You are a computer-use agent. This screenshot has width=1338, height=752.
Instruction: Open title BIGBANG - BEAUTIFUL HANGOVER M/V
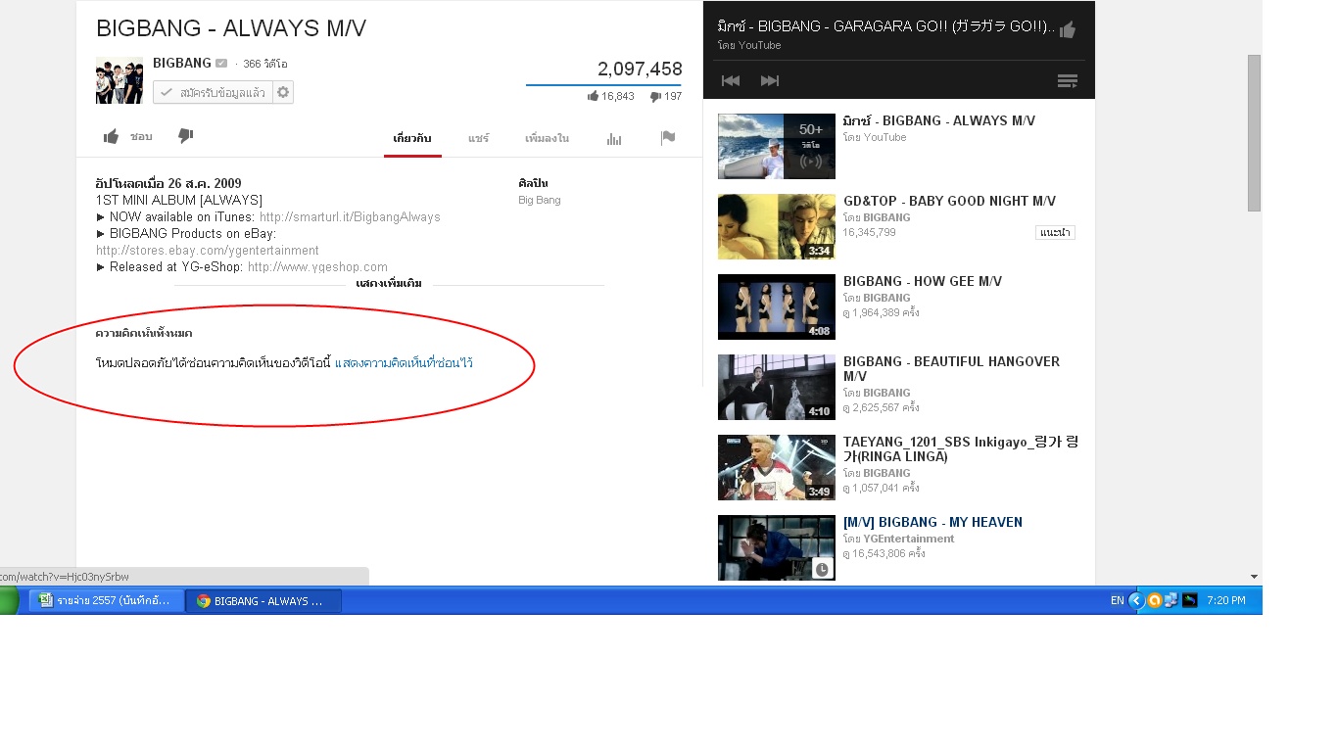coord(951,368)
